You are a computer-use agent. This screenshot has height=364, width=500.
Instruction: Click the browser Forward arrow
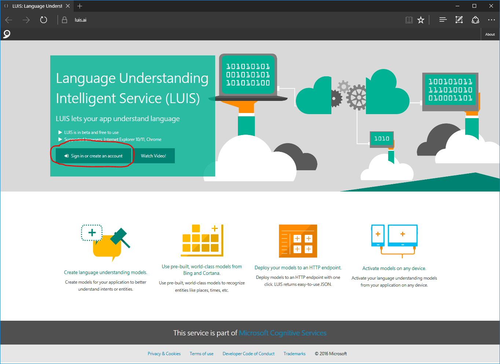(x=26, y=20)
